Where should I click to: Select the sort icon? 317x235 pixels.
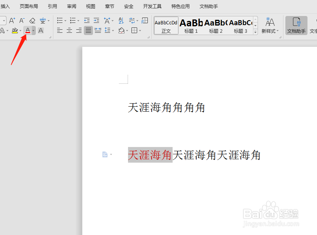point(120,21)
